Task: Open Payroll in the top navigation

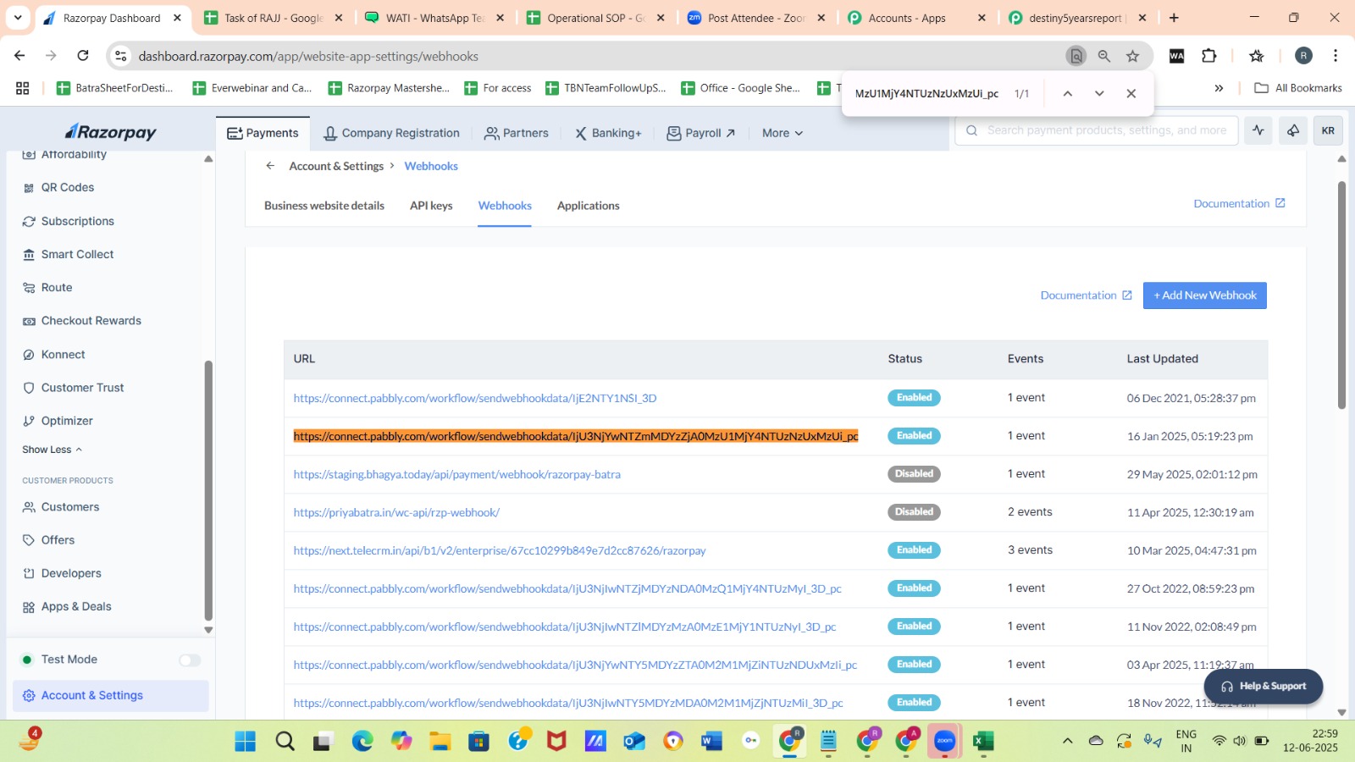Action: pos(701,133)
